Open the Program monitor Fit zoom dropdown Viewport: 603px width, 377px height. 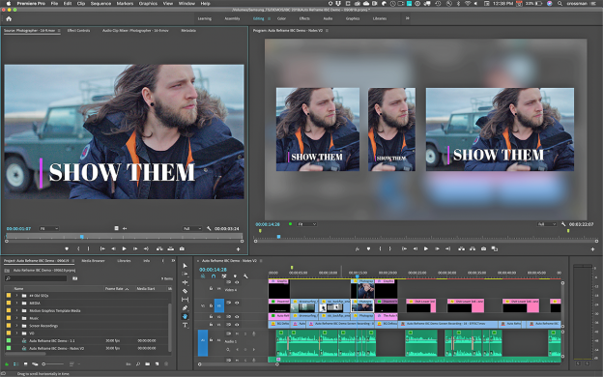coord(307,224)
